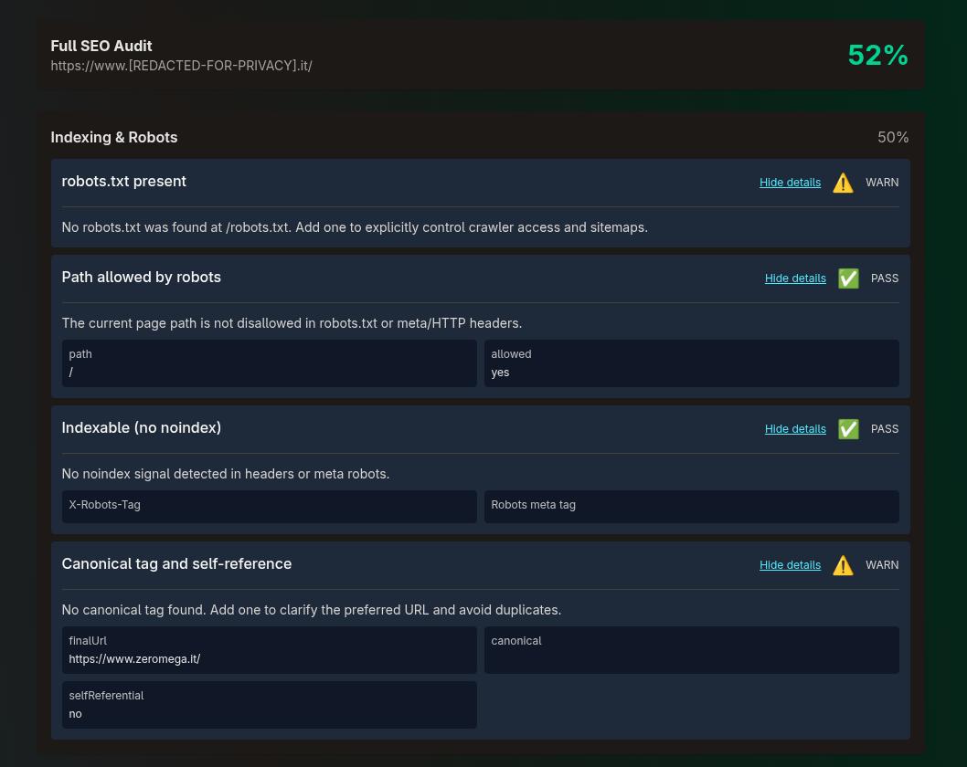Click the 'No robots.txt was found' message

point(355,227)
